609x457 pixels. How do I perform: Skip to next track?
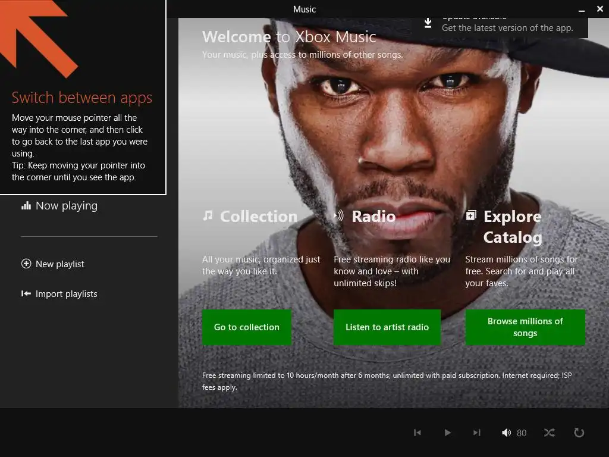477,433
